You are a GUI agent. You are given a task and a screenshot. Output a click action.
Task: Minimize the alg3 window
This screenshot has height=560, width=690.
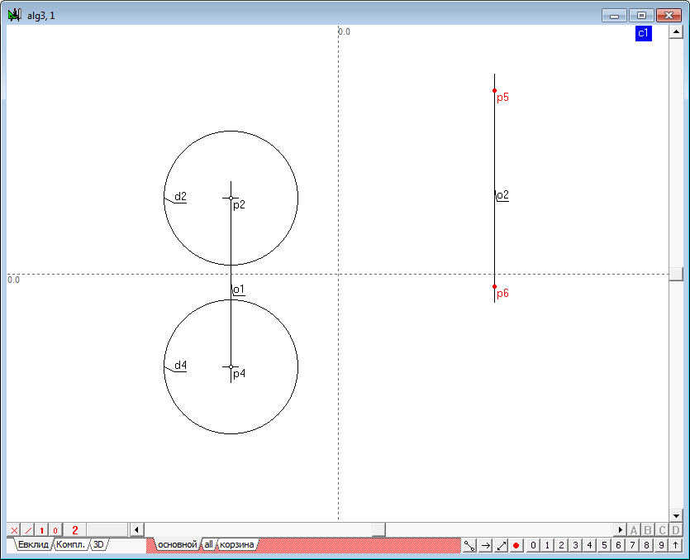point(614,16)
